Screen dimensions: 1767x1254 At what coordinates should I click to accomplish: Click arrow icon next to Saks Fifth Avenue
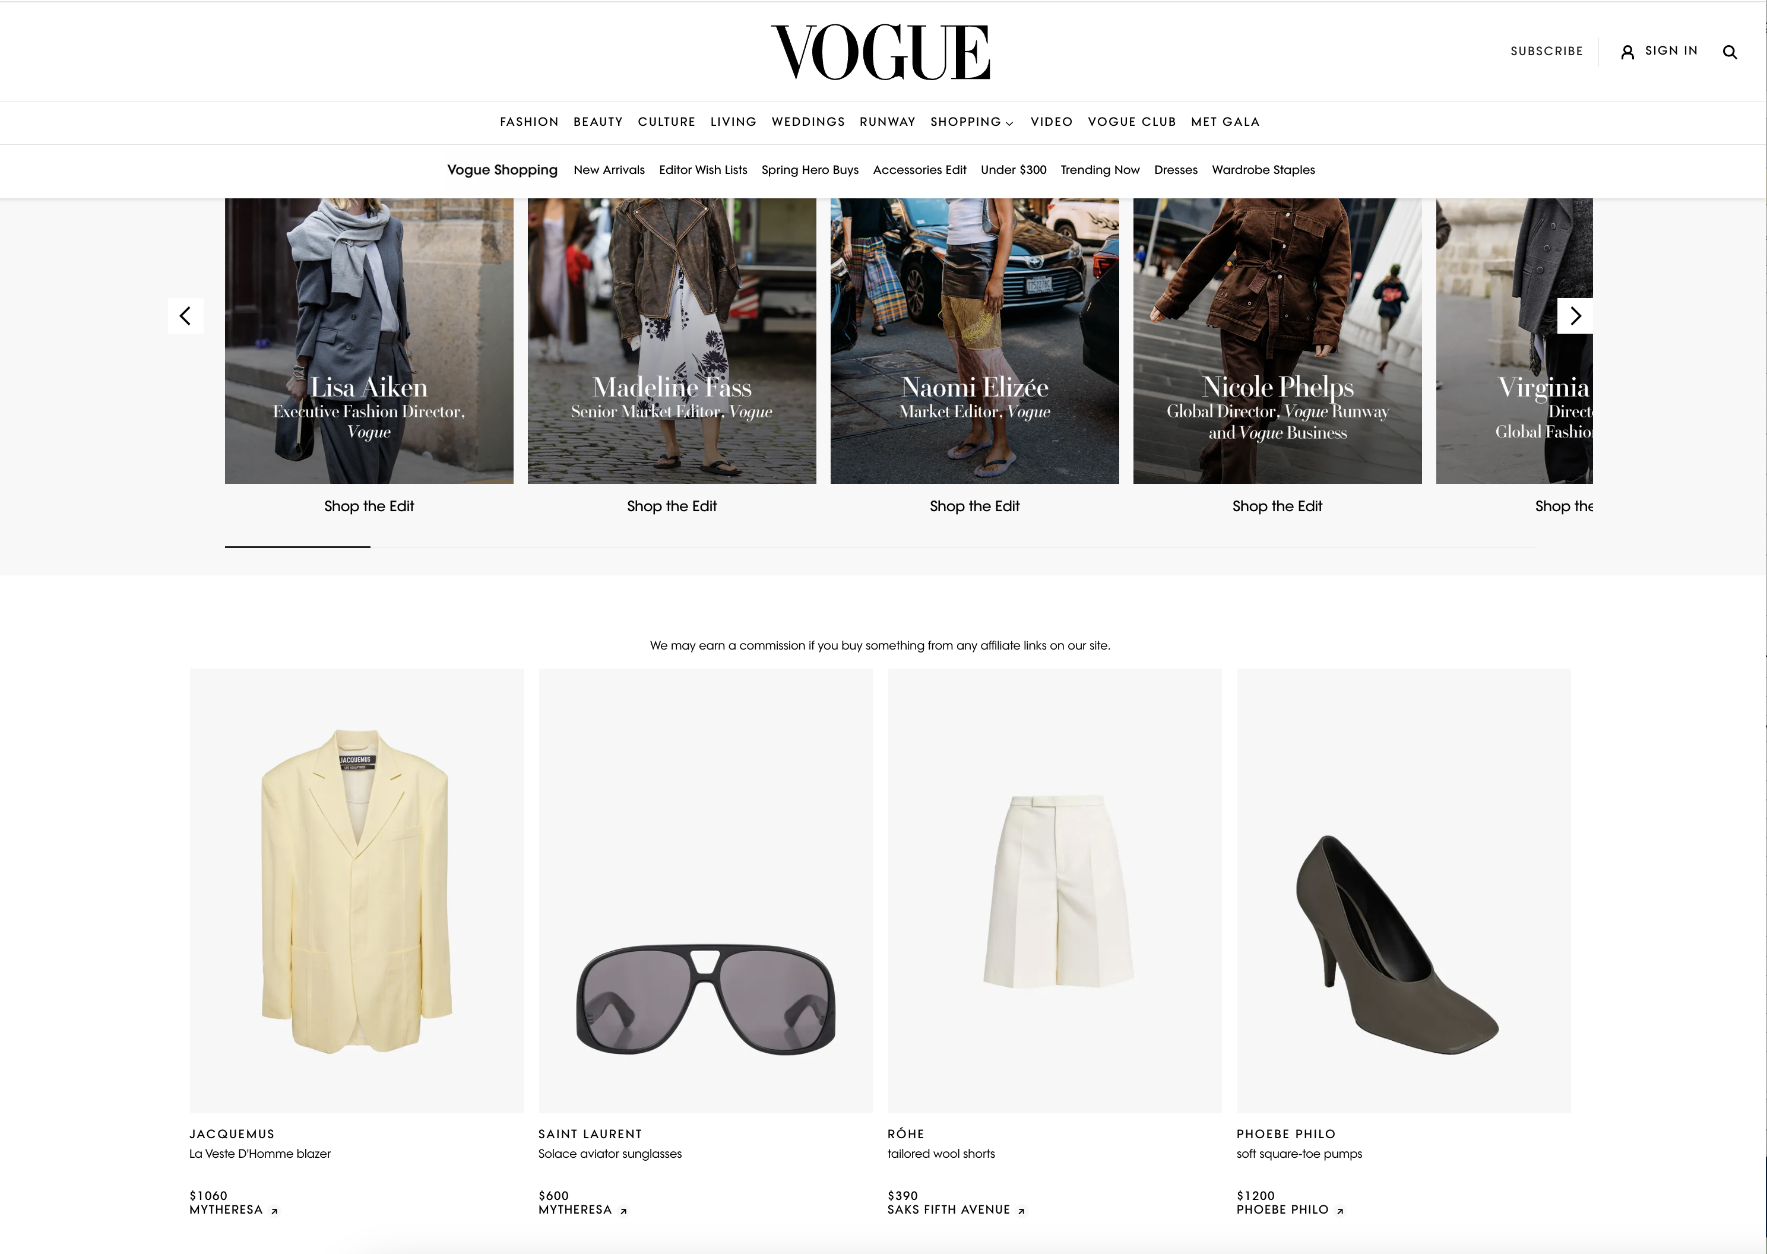pyautogui.click(x=1021, y=1211)
